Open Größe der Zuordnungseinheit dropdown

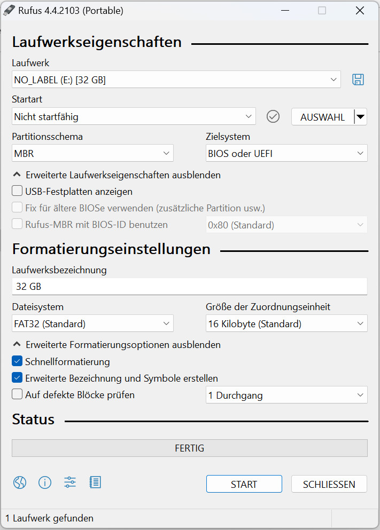click(286, 323)
